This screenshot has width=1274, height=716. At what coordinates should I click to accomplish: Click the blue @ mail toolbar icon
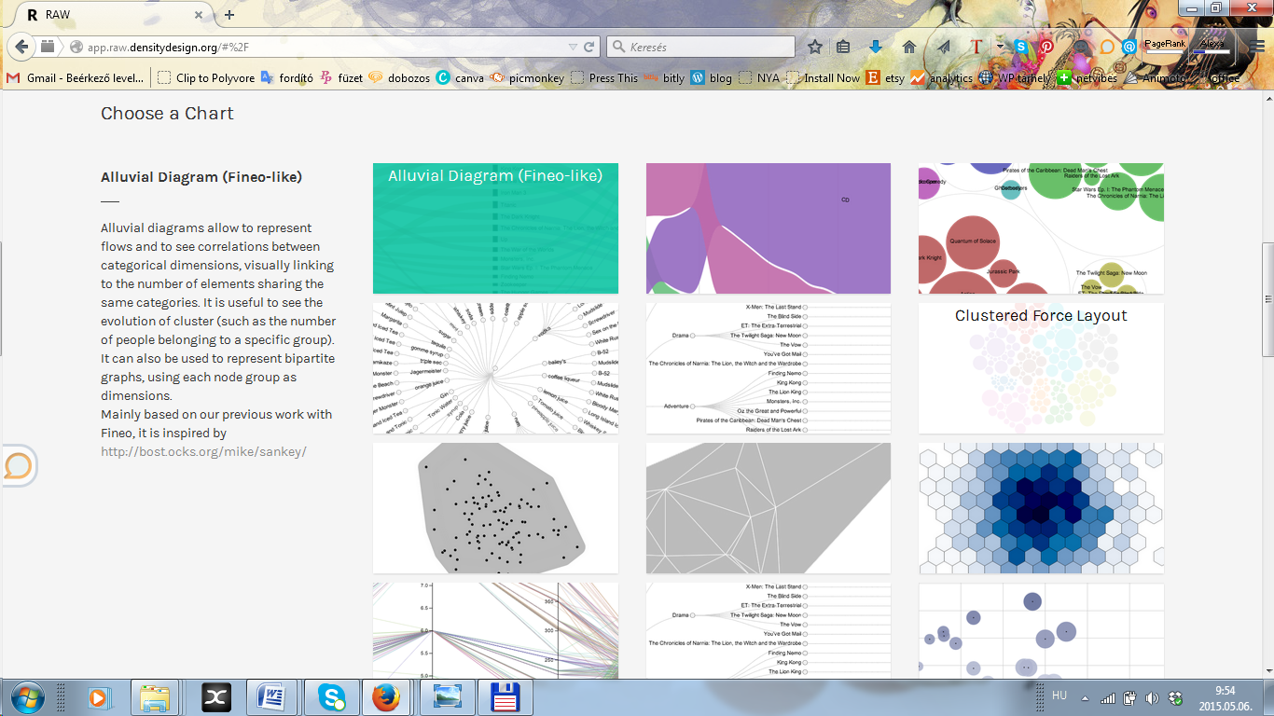tap(1129, 47)
